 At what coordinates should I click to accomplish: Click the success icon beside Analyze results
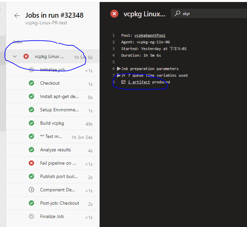click(x=31, y=150)
